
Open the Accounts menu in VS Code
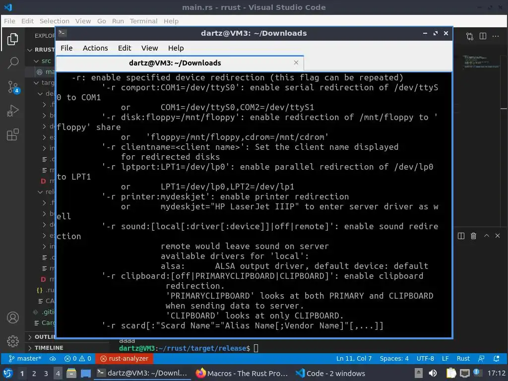[x=12, y=317]
